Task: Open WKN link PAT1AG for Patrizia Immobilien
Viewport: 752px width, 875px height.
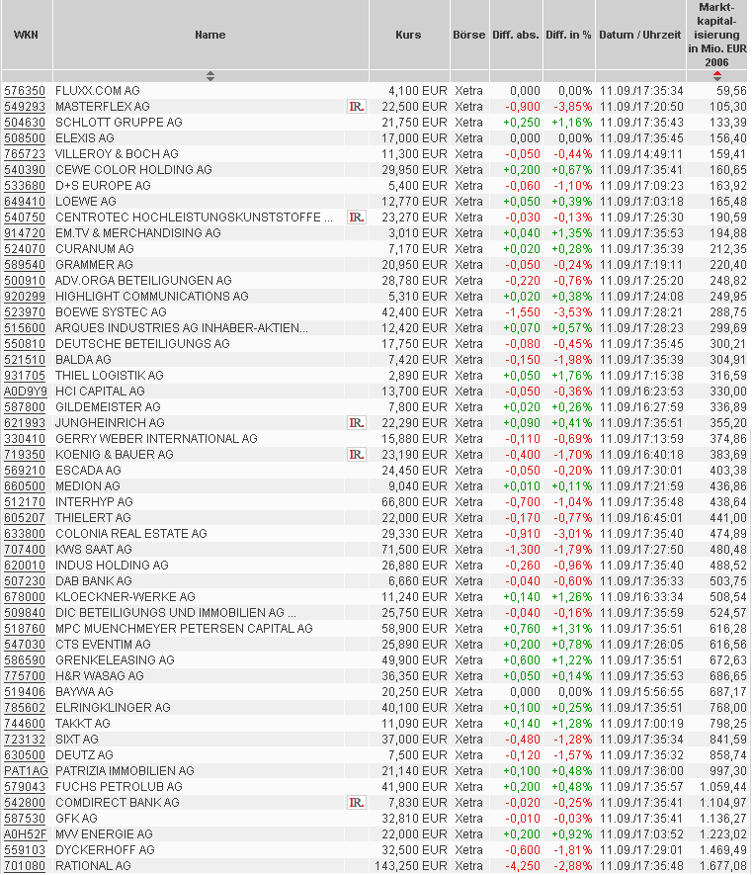Action: (x=26, y=771)
